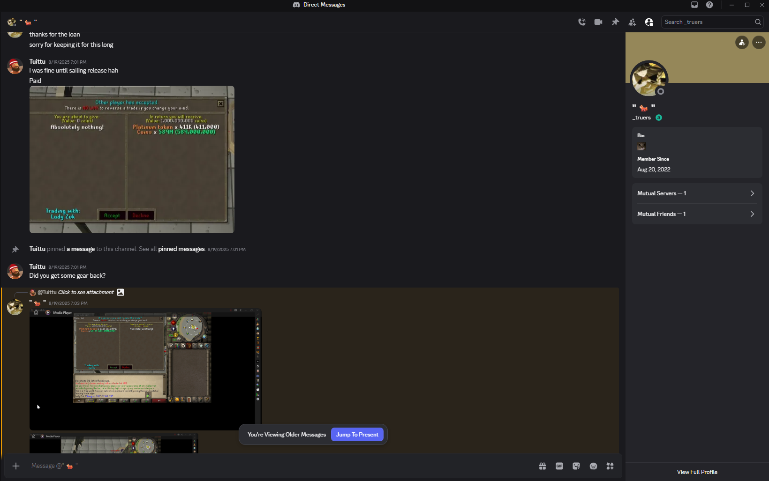Click the replied message "Click to see attachment"
This screenshot has width=769, height=481.
86,292
